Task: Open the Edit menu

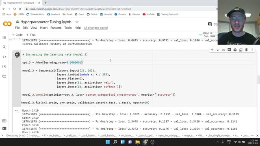Action: pyautogui.click(x=25, y=28)
